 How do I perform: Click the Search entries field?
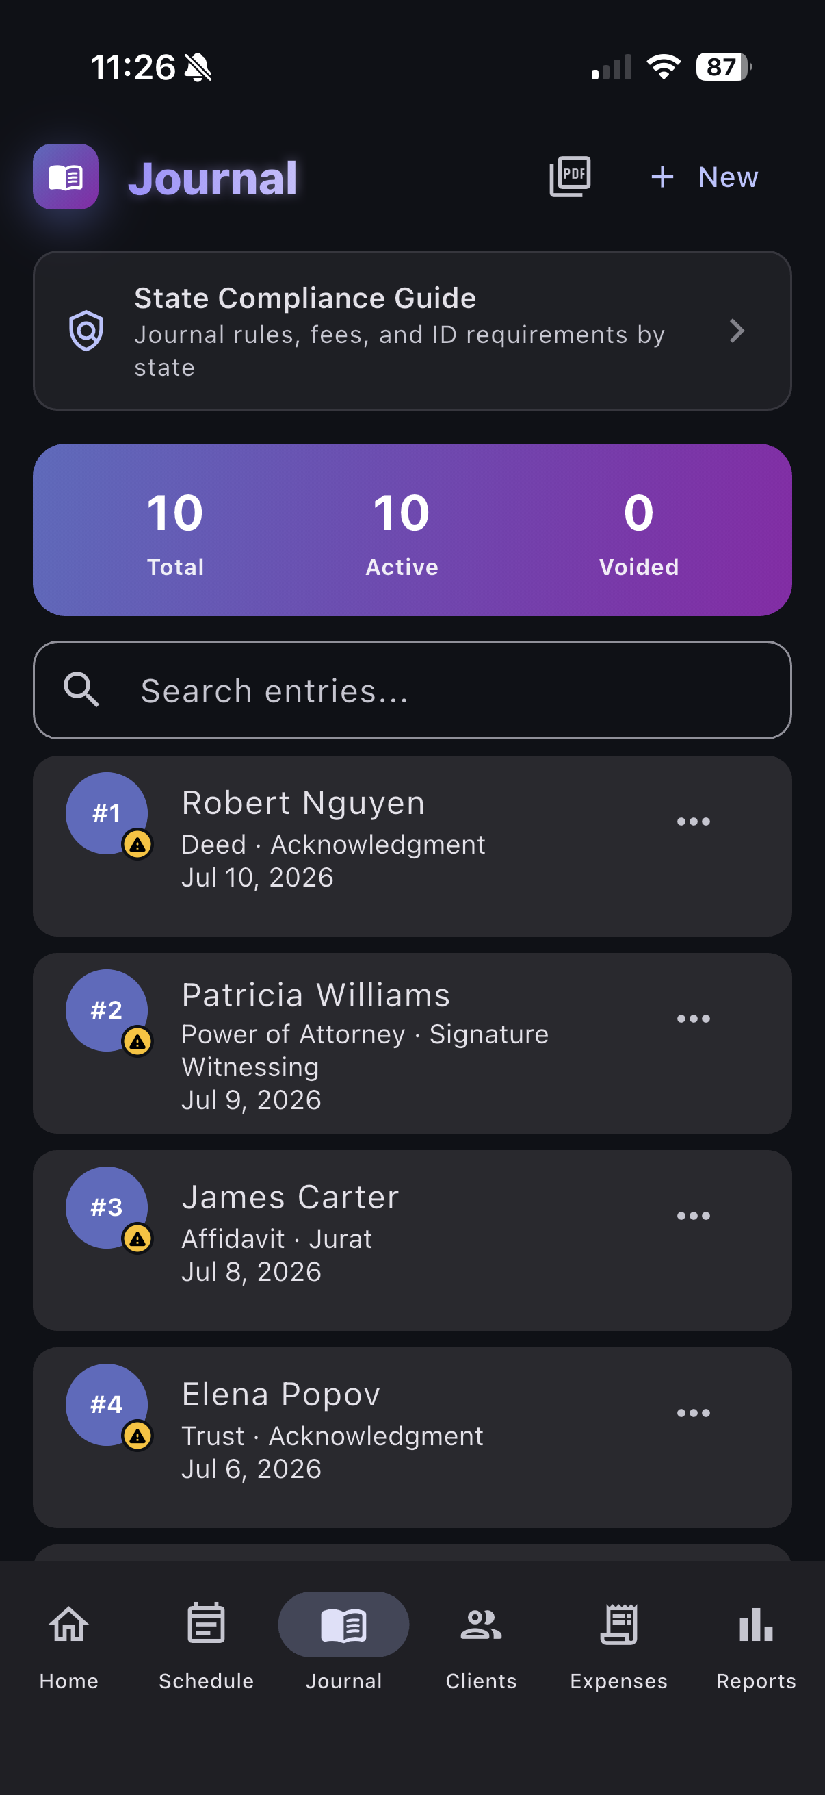412,690
